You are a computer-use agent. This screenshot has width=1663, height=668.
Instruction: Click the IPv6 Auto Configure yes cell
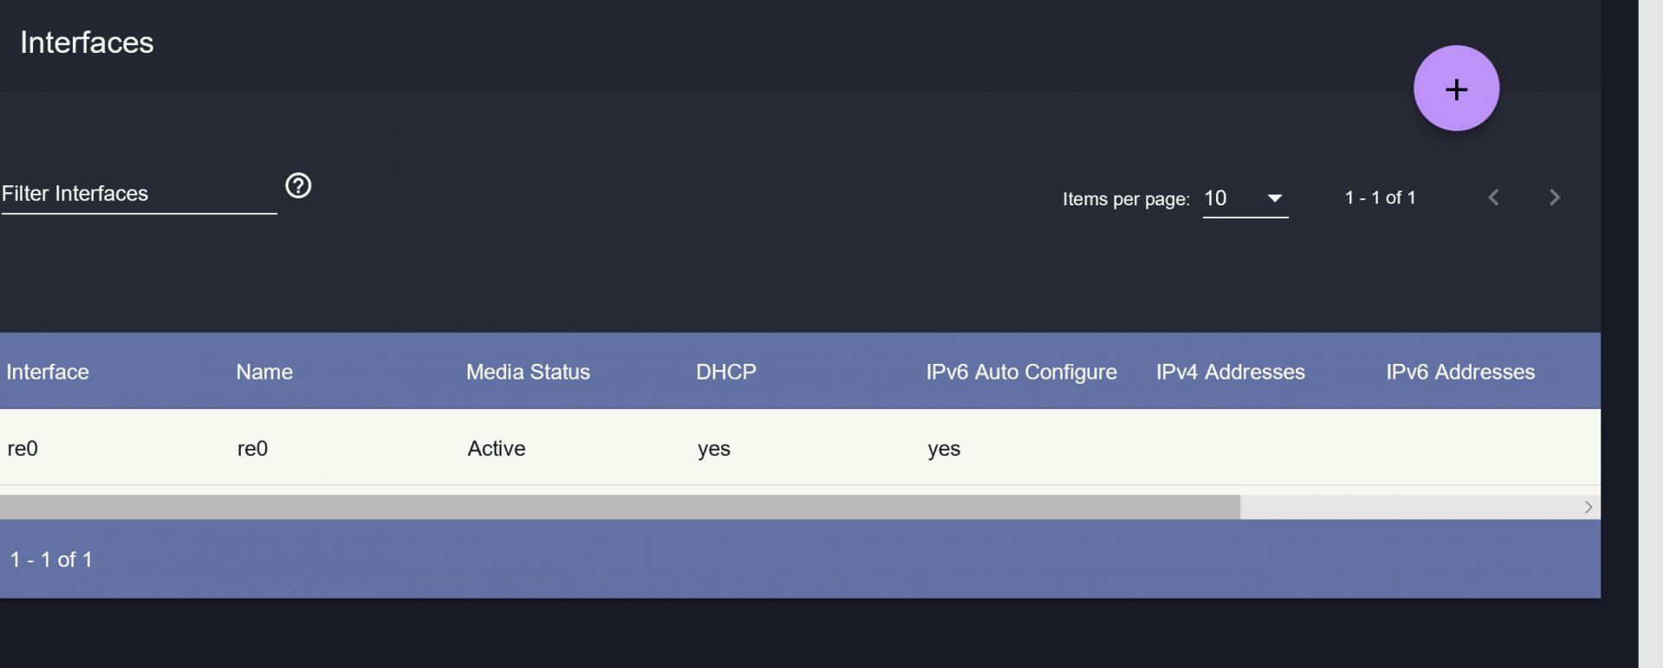coord(944,449)
